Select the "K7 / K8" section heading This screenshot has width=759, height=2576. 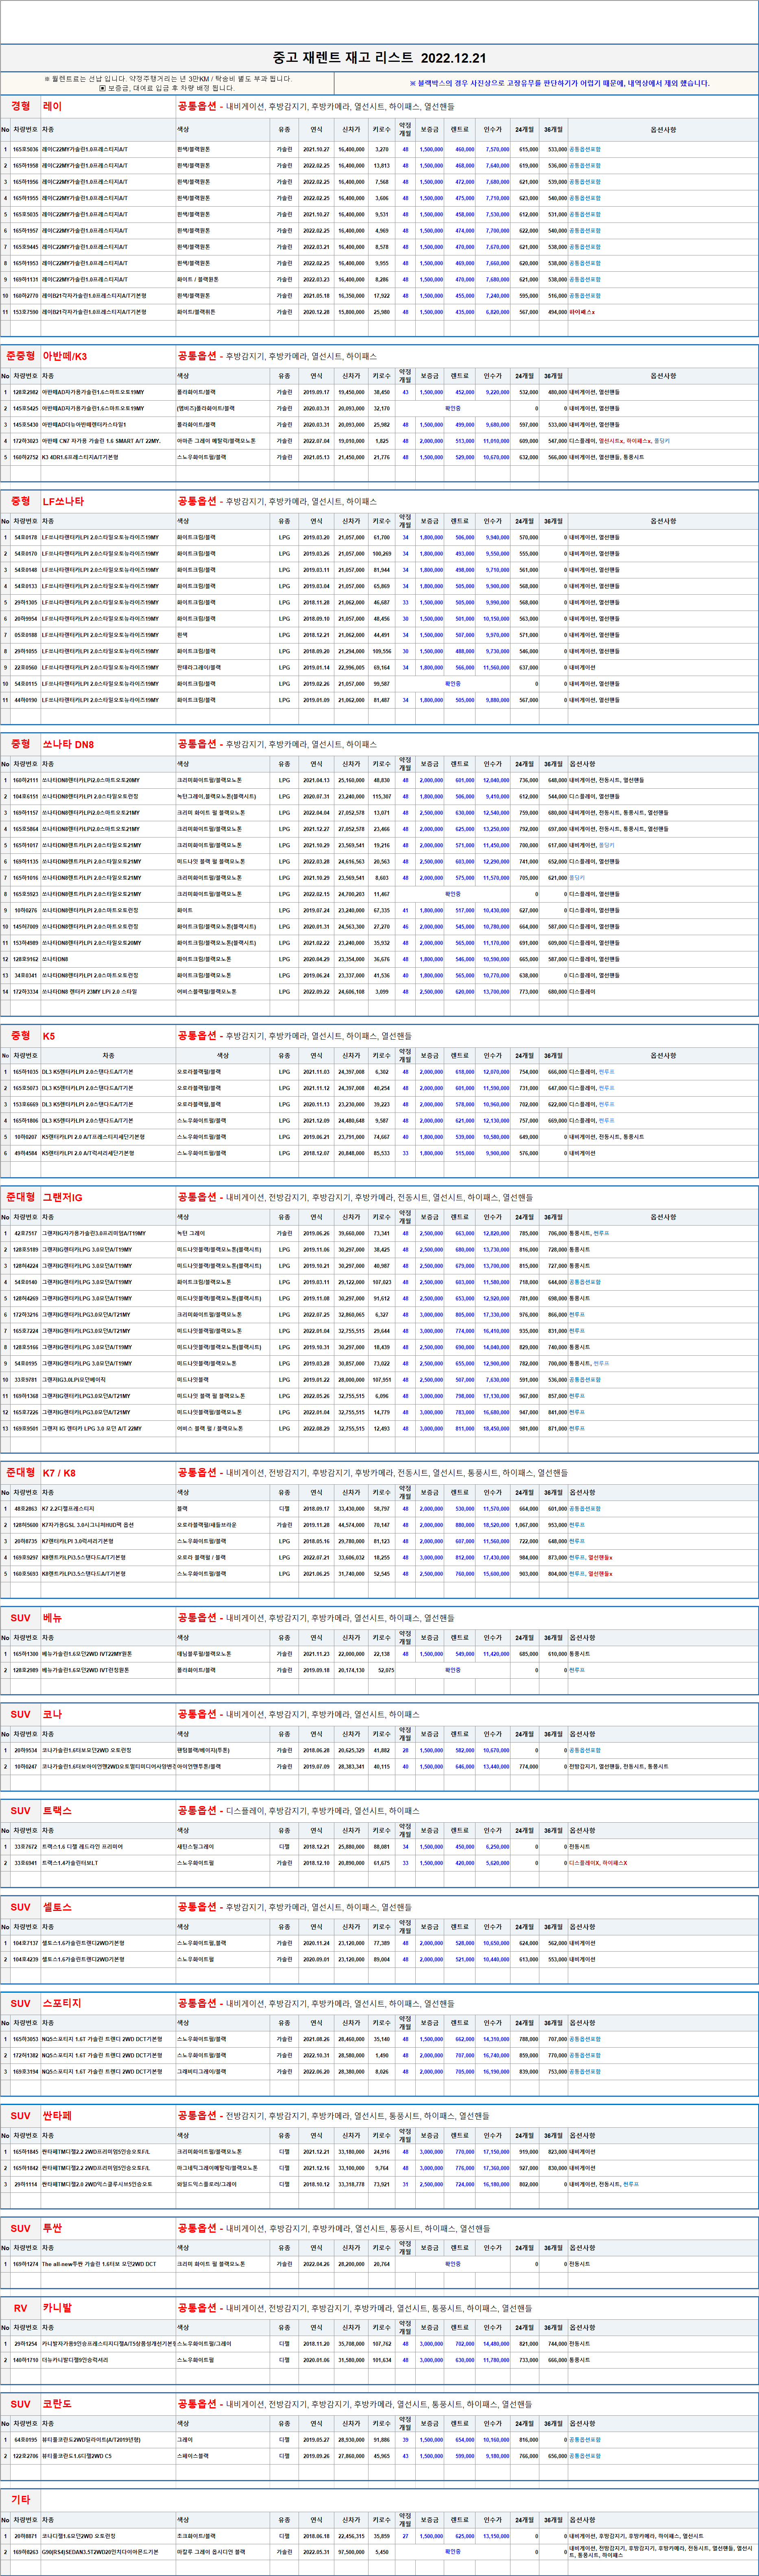(x=59, y=1472)
